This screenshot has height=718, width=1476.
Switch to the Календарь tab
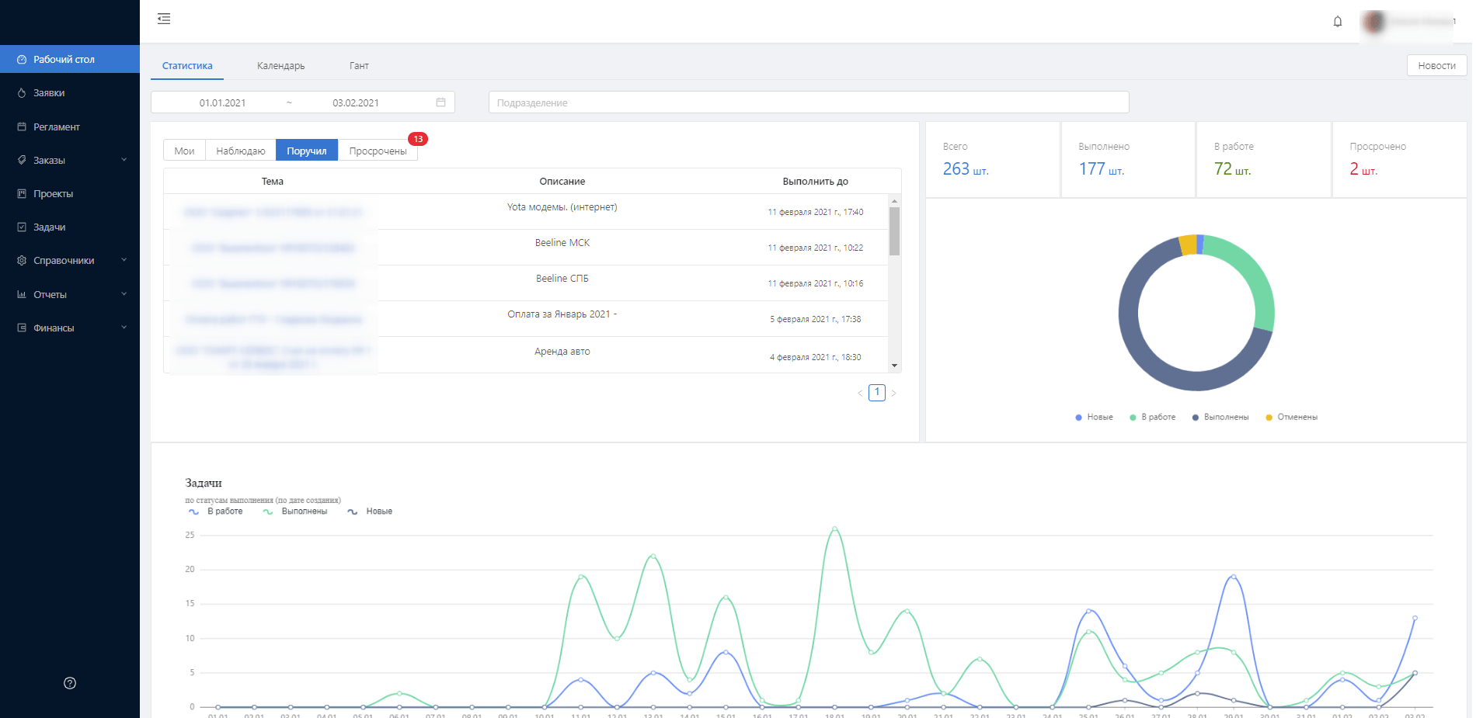click(x=281, y=66)
